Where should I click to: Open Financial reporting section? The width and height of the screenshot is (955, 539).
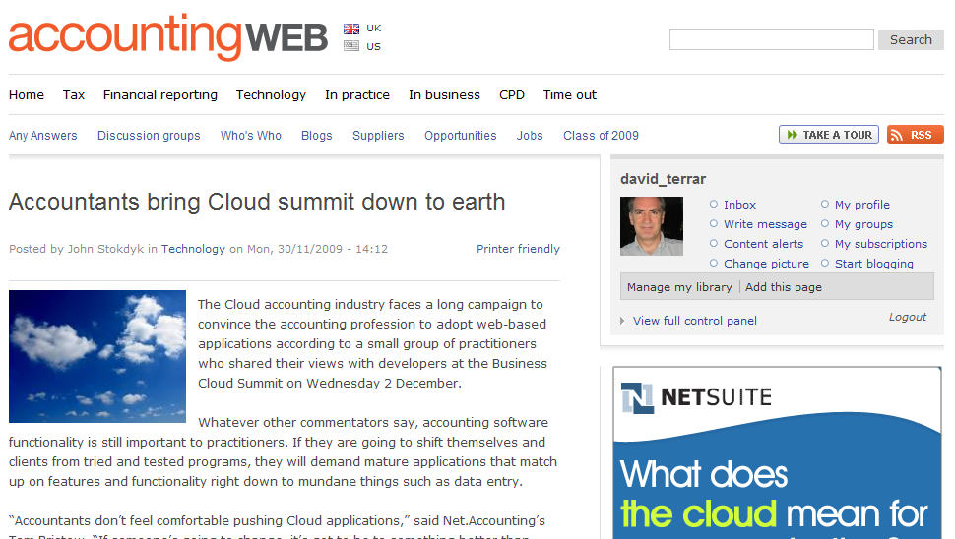(160, 95)
